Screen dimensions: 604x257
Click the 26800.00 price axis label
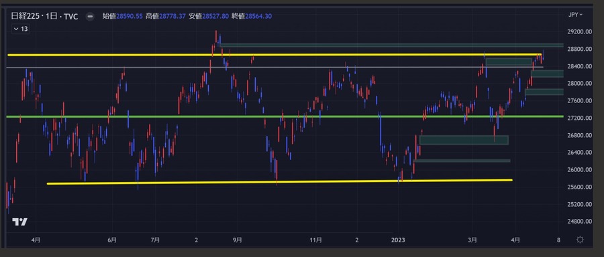click(579, 135)
